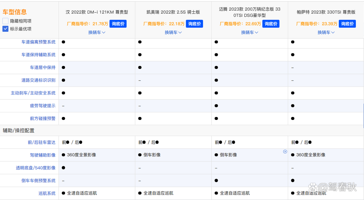
Task: Select the 巡航系统 row label
Action: pos(47,193)
